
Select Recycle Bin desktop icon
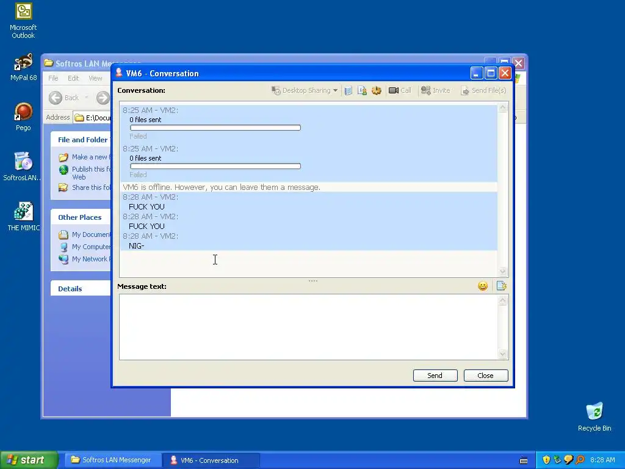tap(594, 417)
